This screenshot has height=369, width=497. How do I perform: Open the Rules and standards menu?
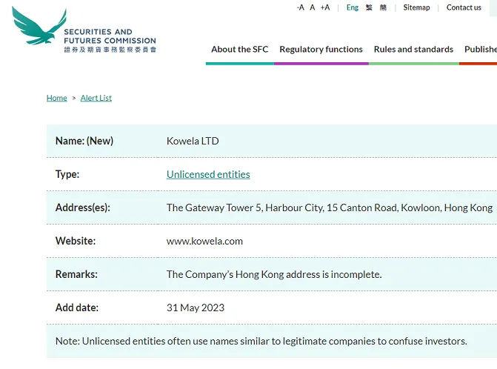click(x=413, y=50)
